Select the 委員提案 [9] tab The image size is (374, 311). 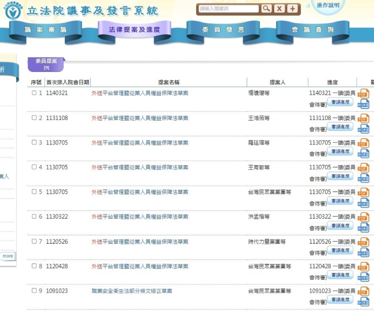pyautogui.click(x=46, y=64)
